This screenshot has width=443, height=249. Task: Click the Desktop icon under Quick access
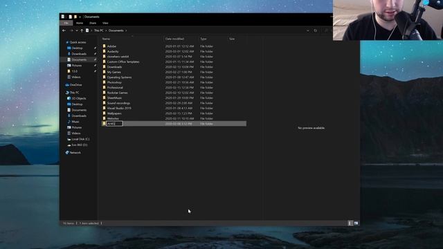(69, 48)
